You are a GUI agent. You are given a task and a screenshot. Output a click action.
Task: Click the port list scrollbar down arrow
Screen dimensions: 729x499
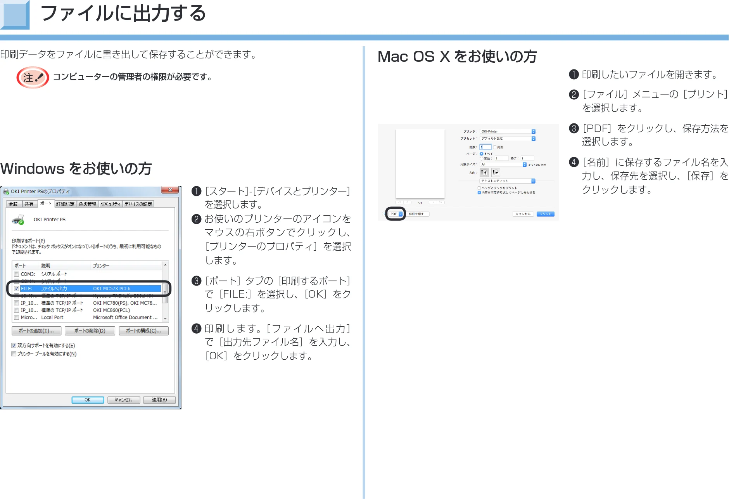pos(165,318)
